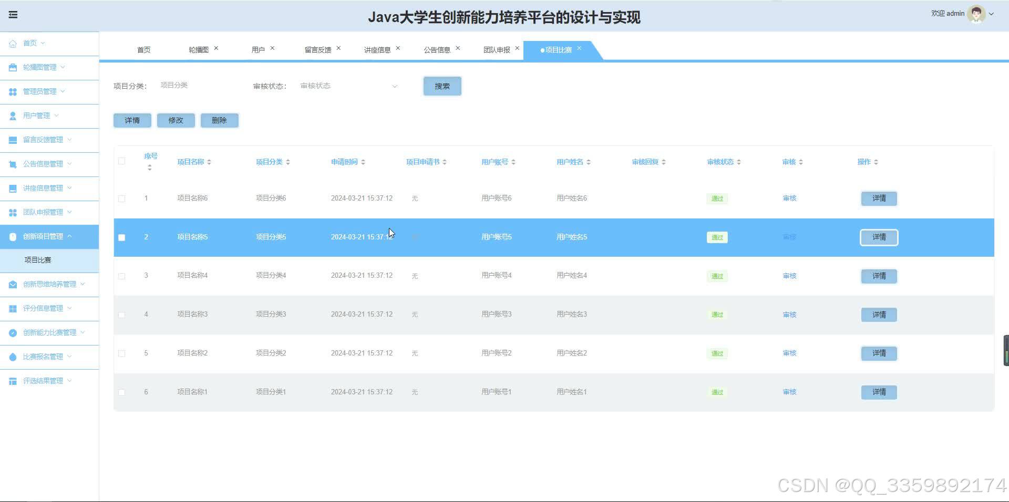Screen dimensions: 1009x502
Task: Expand 评分信息管理 sidebar menu
Action: [69, 308]
